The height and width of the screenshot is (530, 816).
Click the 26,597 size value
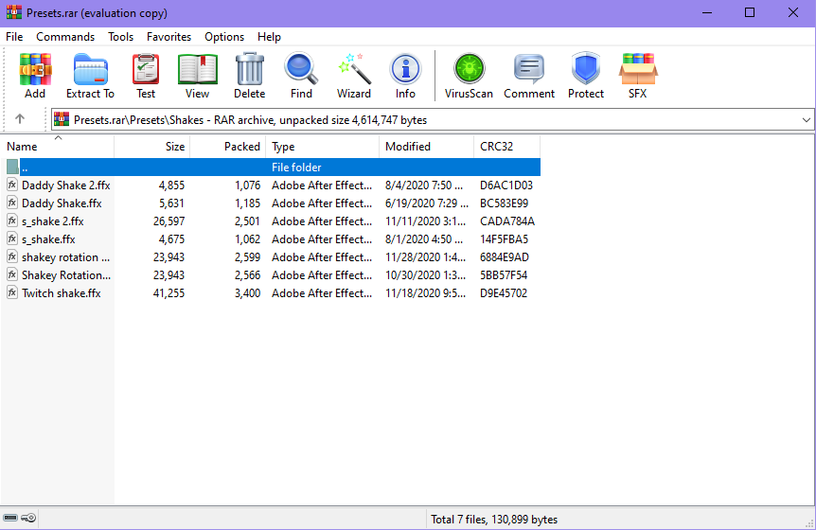[169, 221]
